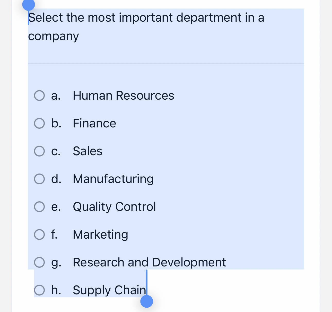Tap the top text selection handle
This screenshot has width=332, height=312.
(29, 5)
